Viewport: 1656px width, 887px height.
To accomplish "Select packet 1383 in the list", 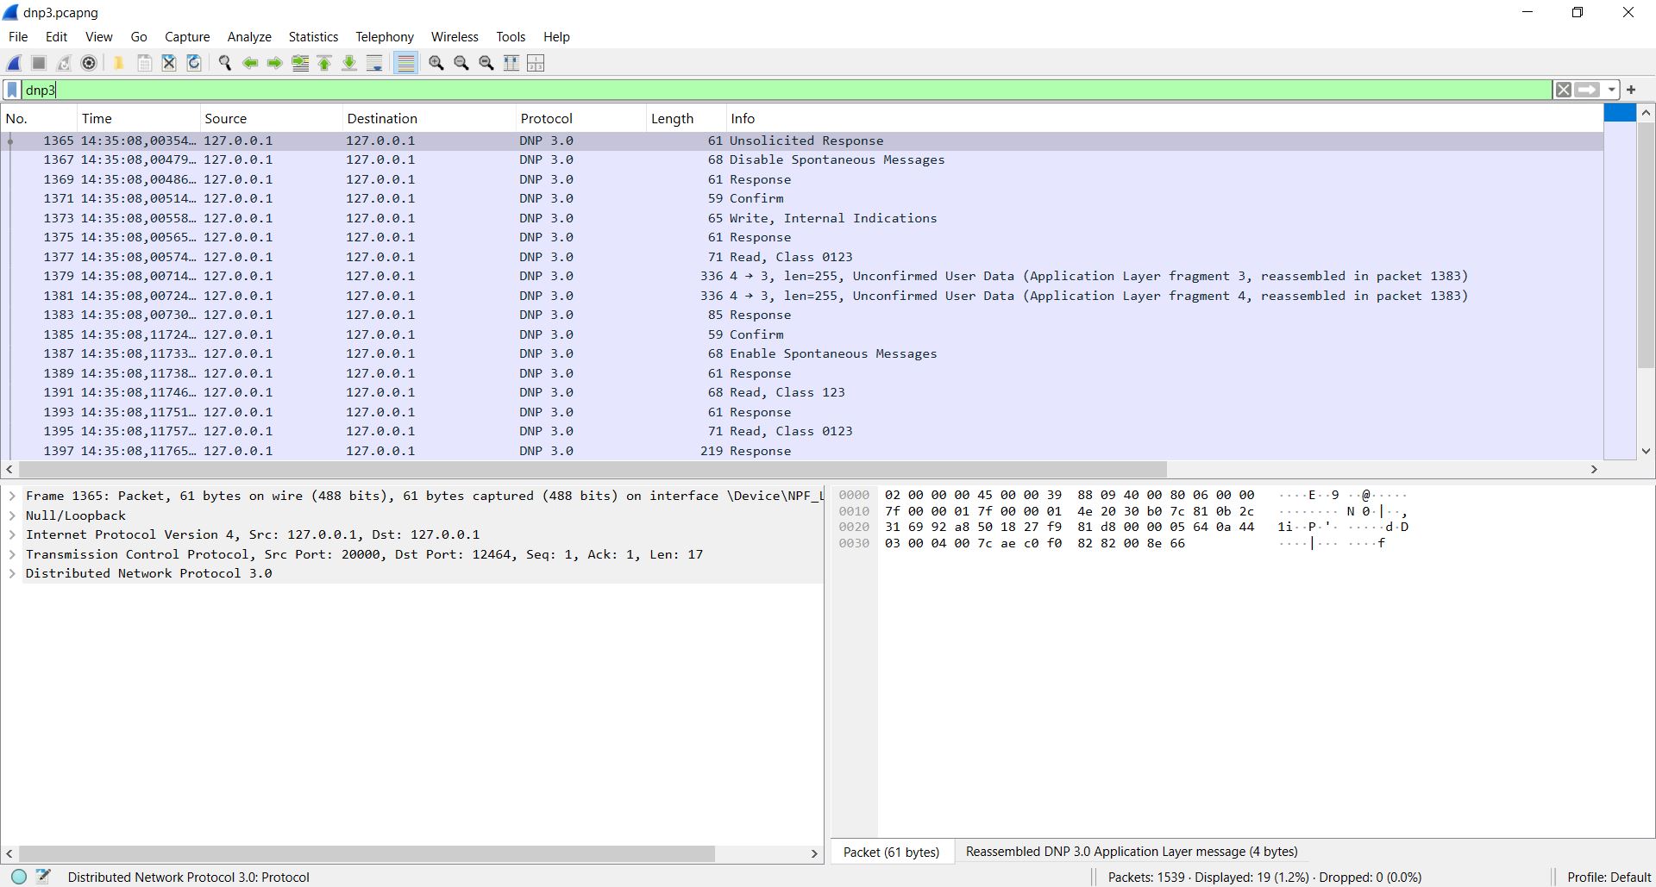I will click(x=345, y=315).
